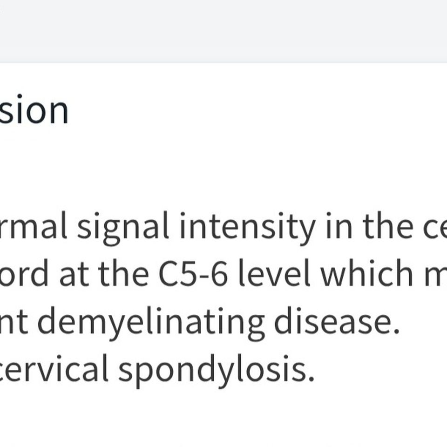This screenshot has width=447, height=447.
Task: Click the 'C5-6' text
Action: point(193,273)
